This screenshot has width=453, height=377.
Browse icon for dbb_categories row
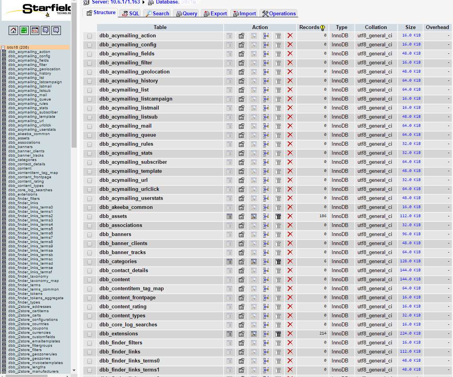(x=229, y=262)
